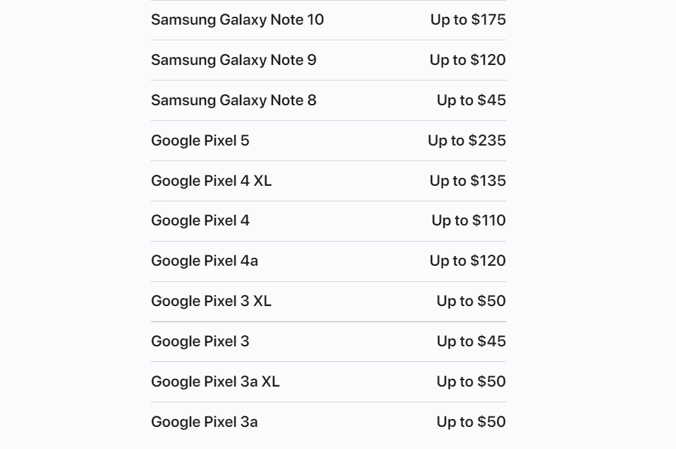Viewport: 676px width, 449px height.
Task: Click the Google Pixel 4 entry
Action: point(328,221)
